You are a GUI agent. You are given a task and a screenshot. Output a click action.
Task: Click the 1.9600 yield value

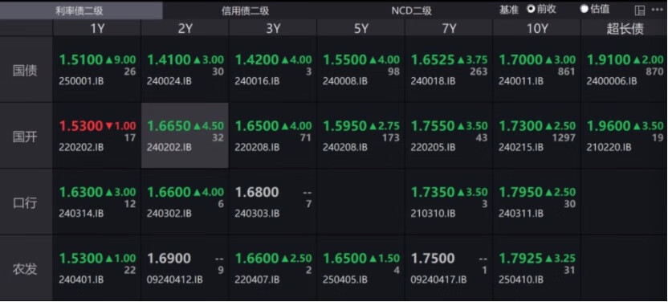click(609, 126)
